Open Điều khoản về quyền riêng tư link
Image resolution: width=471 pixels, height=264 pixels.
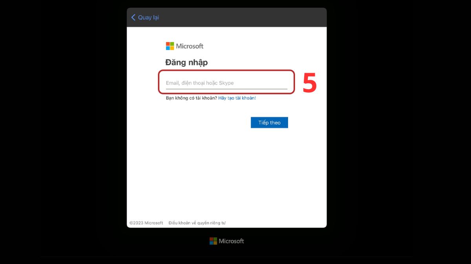[197, 223]
